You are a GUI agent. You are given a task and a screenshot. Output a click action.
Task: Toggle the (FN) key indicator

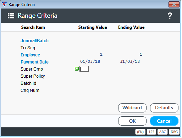(140, 132)
